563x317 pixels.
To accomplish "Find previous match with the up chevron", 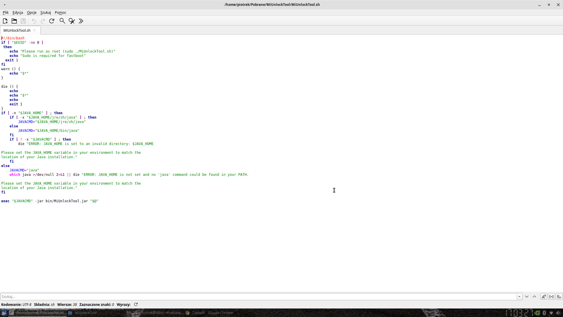I will coord(534,296).
